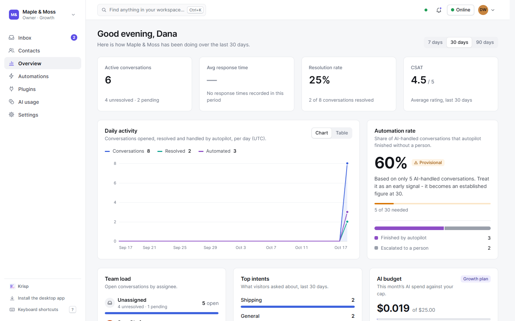Click the search magnifier icon
Screen dimensions: 515x321
coord(104,10)
